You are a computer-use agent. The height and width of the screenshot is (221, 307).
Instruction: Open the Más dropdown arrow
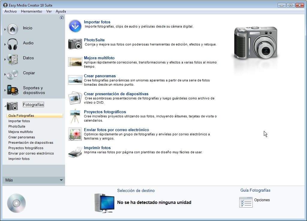[x=61, y=180]
